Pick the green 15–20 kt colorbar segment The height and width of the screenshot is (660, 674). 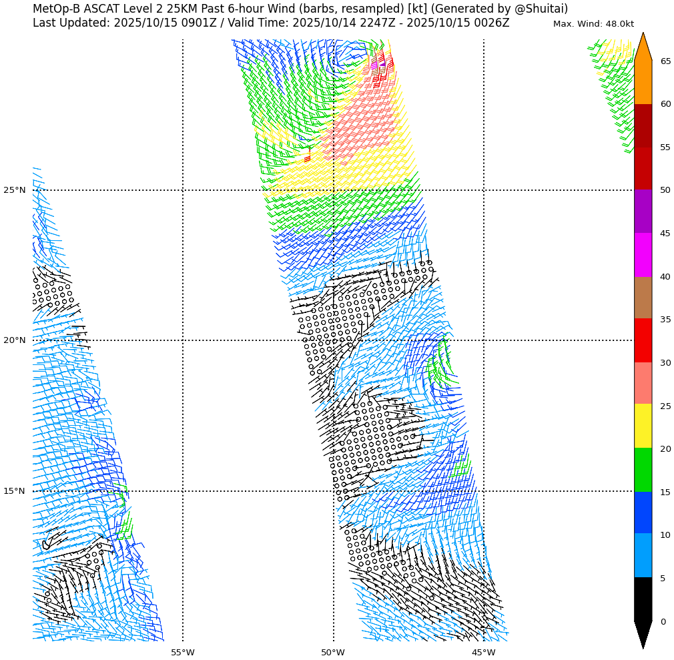click(x=643, y=469)
